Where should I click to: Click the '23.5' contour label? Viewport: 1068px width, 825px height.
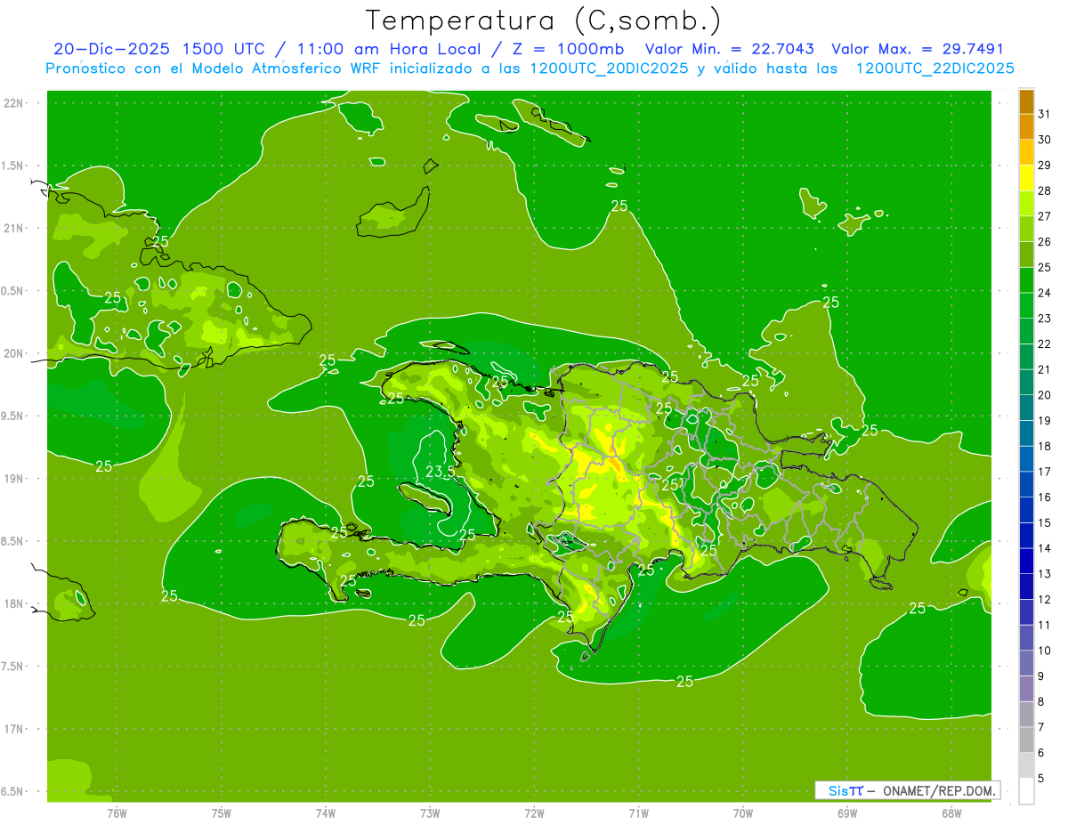tap(440, 472)
